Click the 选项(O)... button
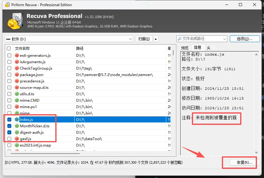The image size is (264, 178). click(x=245, y=39)
